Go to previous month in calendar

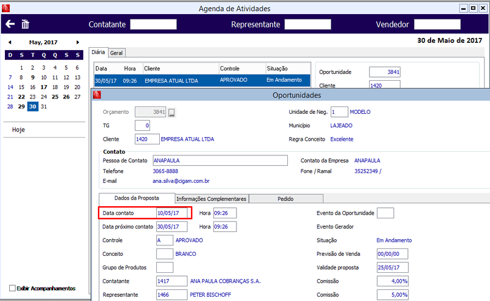click(10, 42)
